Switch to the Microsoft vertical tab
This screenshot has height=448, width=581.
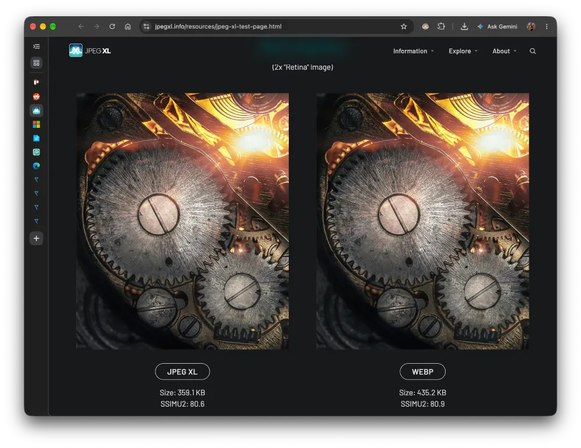click(x=36, y=124)
